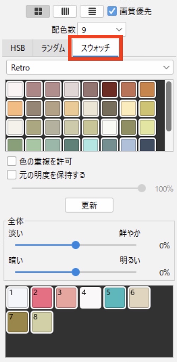Enable 色の重複を許可 checkbox
The width and height of the screenshot is (177, 362).
[11, 161]
